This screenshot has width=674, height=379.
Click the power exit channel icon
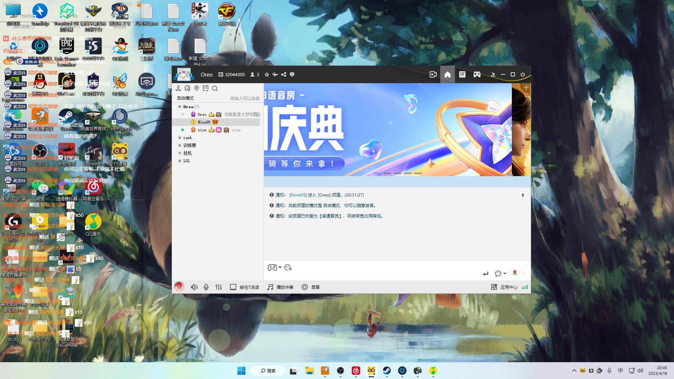523,74
